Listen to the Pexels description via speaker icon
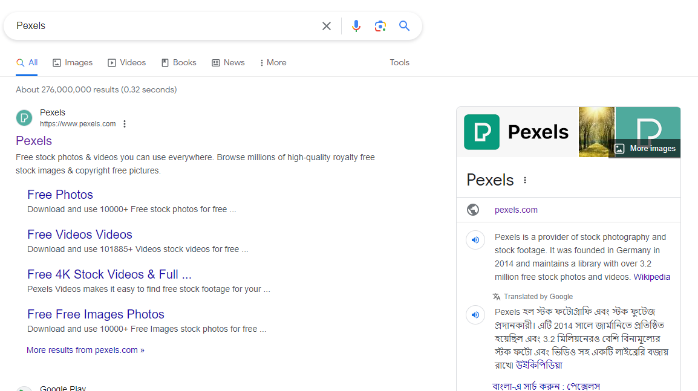Viewport: 698px width, 391px height. (x=475, y=240)
